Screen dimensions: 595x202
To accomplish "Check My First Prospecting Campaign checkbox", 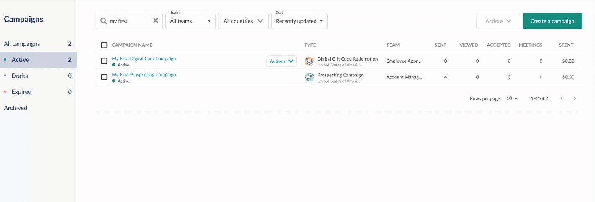I will click(104, 77).
